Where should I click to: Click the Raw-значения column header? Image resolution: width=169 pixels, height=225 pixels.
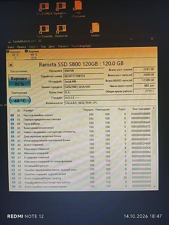(141, 109)
